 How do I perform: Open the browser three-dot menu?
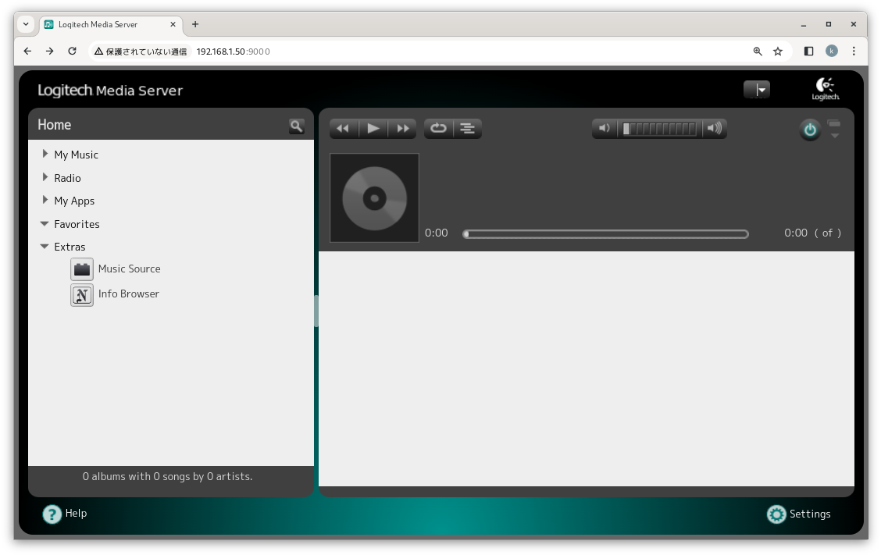(x=854, y=51)
